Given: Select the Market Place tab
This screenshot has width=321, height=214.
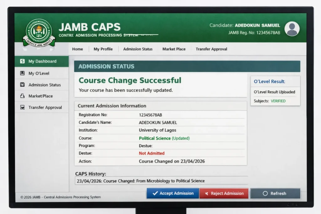Looking at the screenshot, I should tap(174, 49).
